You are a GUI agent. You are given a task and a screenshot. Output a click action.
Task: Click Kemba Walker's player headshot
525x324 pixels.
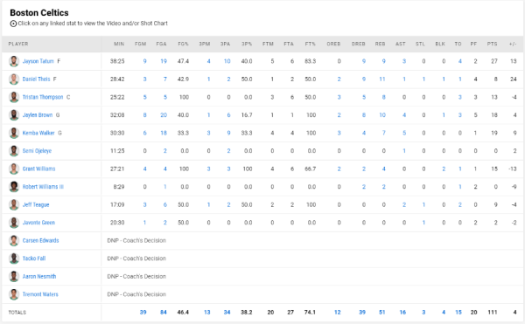click(x=14, y=133)
